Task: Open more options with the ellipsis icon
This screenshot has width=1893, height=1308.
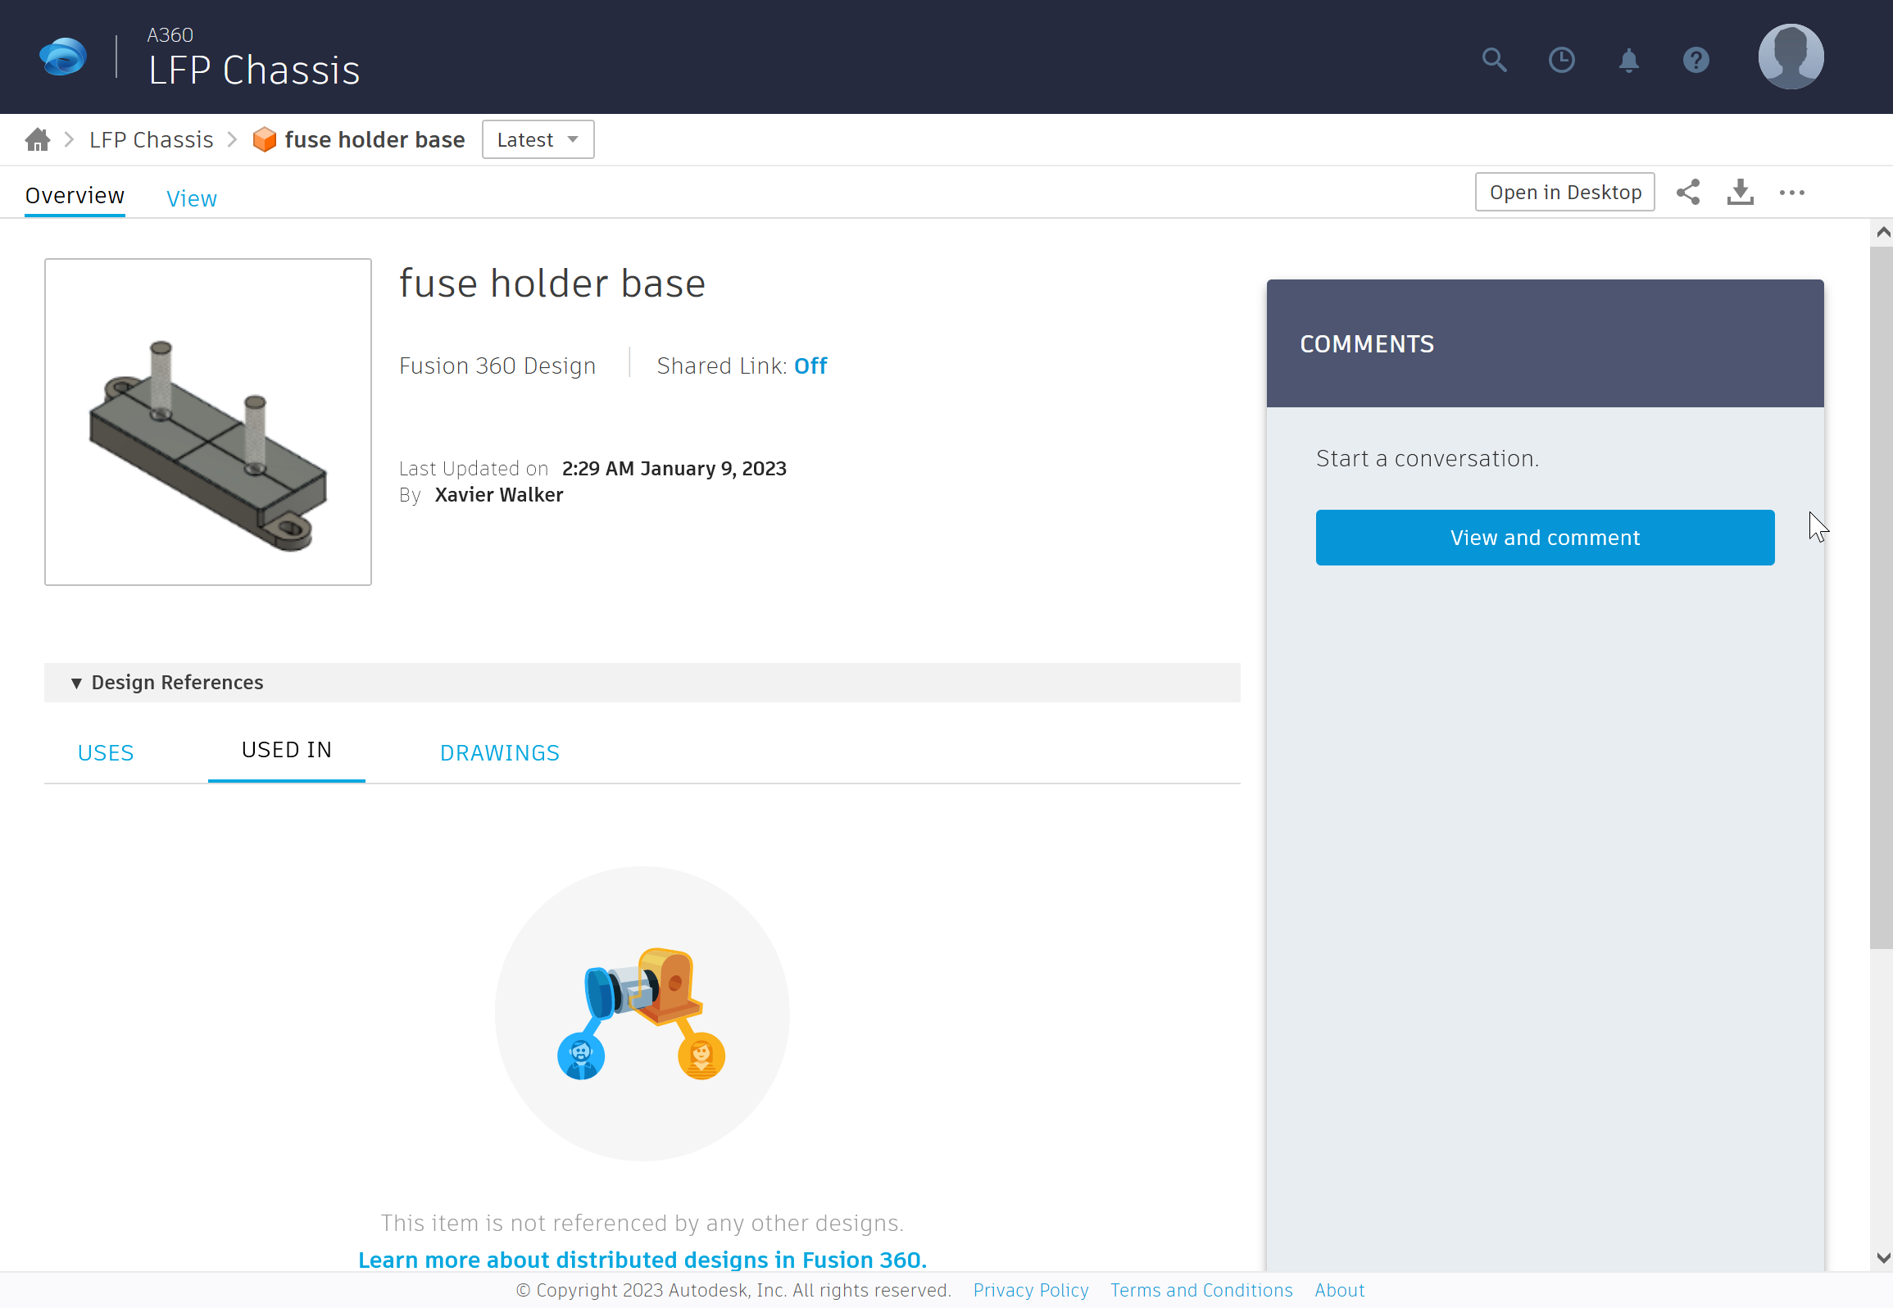Action: (x=1791, y=192)
